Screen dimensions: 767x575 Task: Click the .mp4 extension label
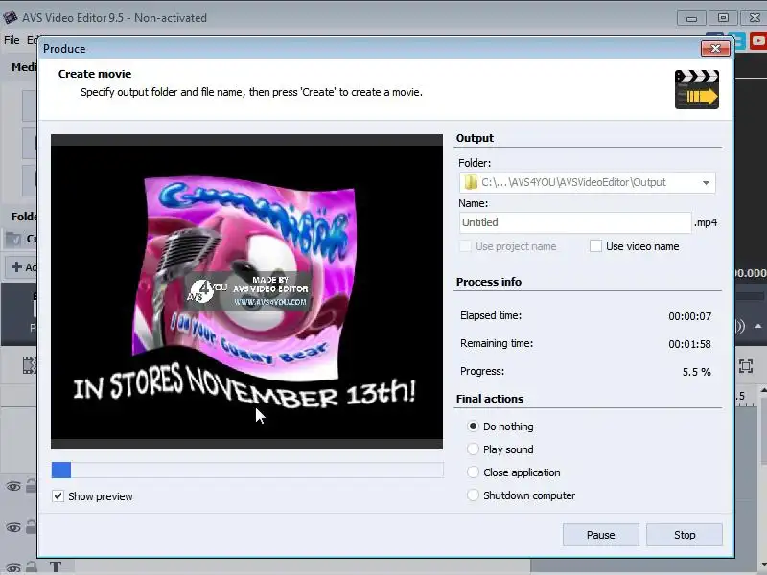[706, 222]
